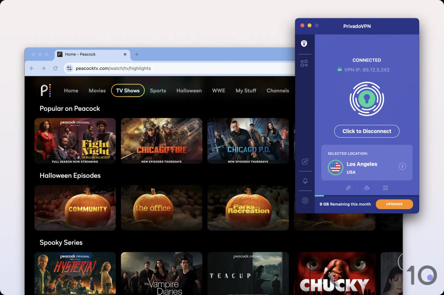Open PrivadoVPN settings gear icon

point(305,200)
